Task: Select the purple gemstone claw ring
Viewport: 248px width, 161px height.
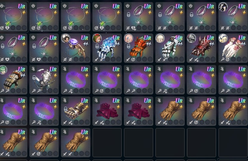Action: click(76, 48)
